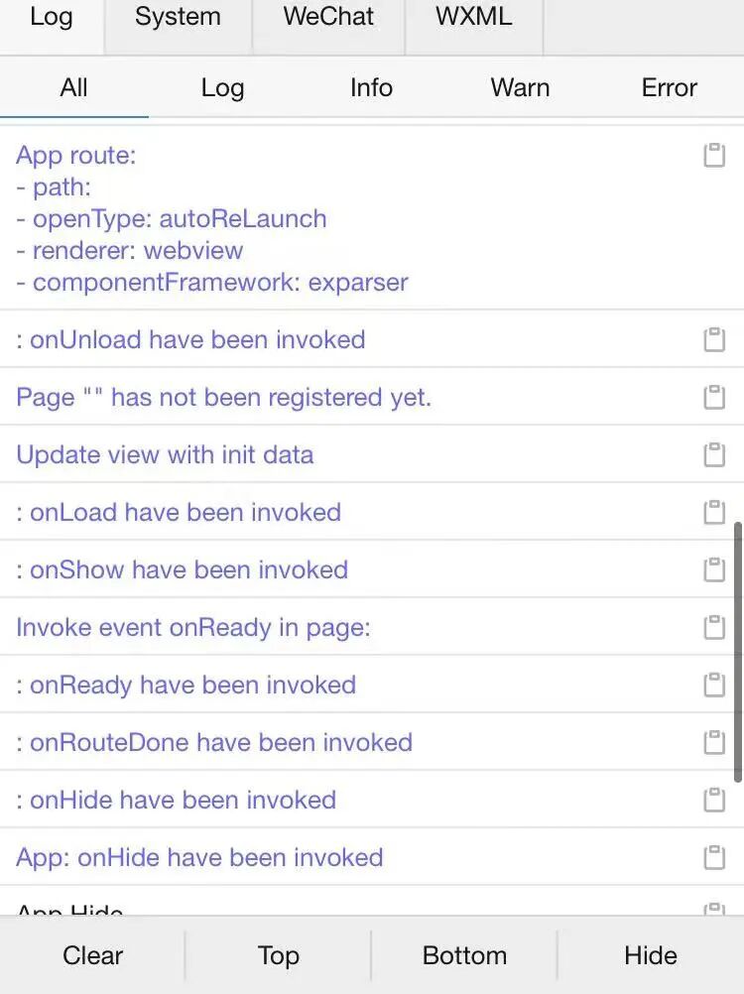Copy the 'App: onHide' log entry
Image resolution: width=744 pixels, height=994 pixels.
(714, 857)
